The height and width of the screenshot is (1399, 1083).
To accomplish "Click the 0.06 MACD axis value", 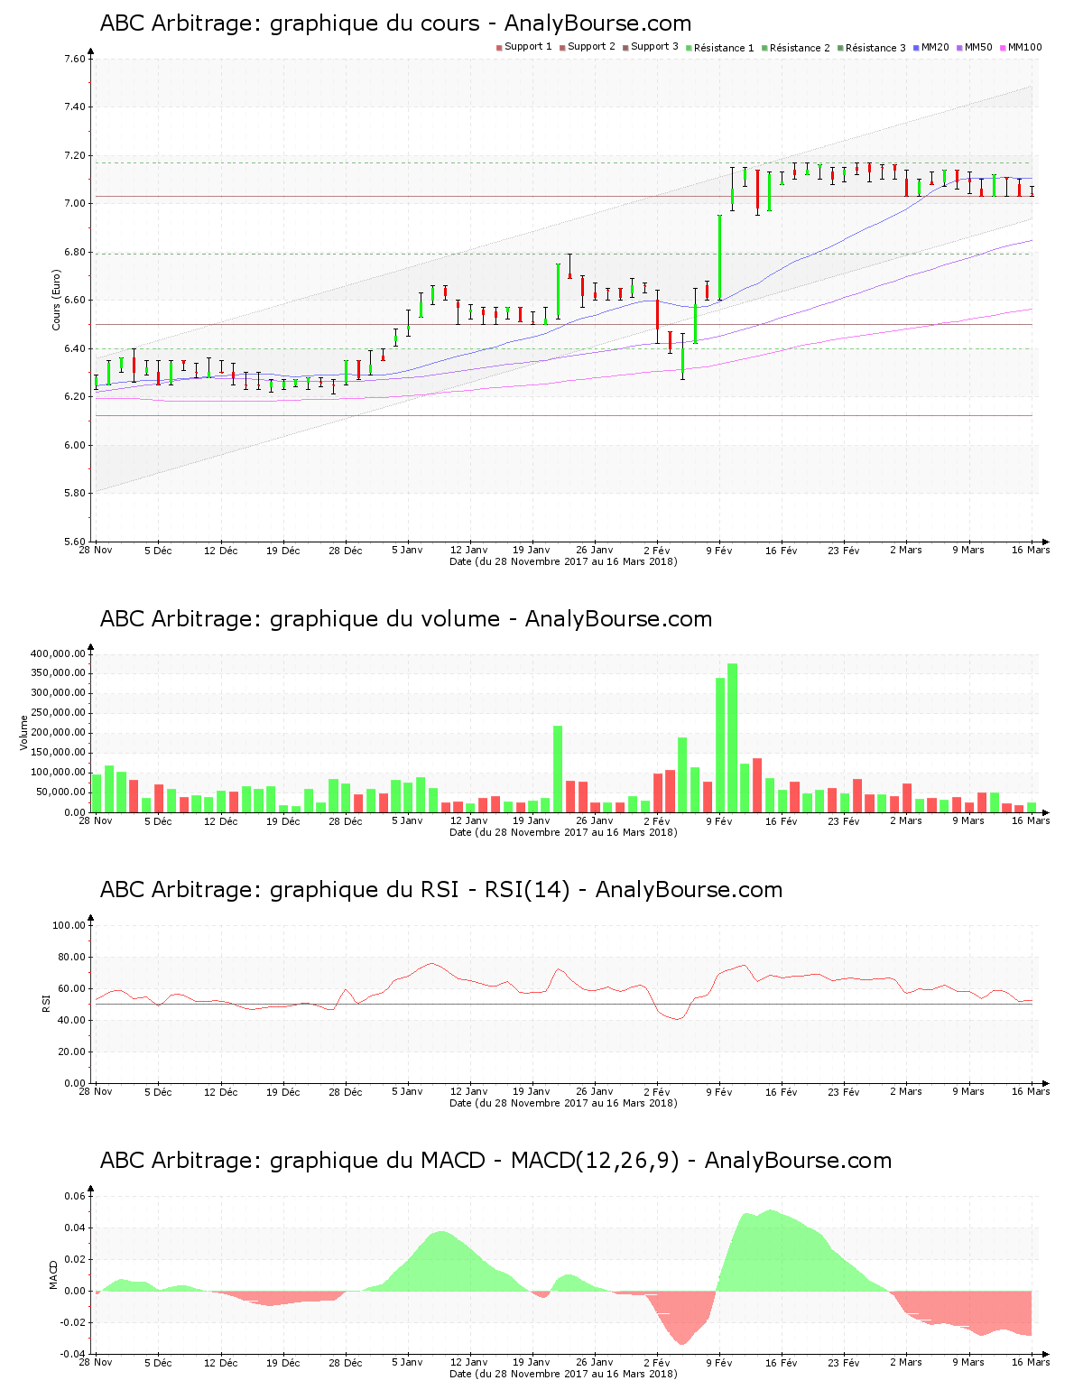I will [75, 1196].
